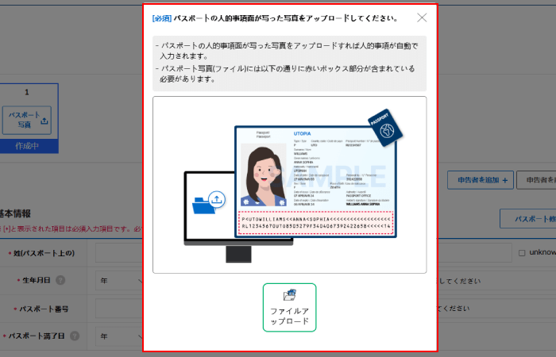Click the ファイルアップロード button

coord(289,307)
